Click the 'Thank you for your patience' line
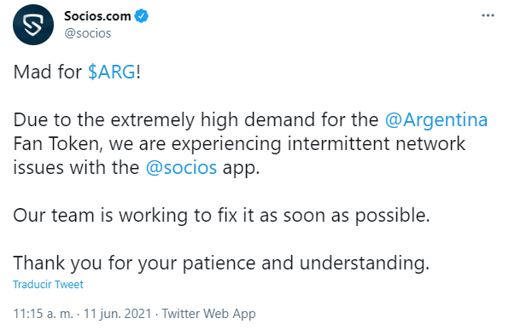 (x=221, y=263)
